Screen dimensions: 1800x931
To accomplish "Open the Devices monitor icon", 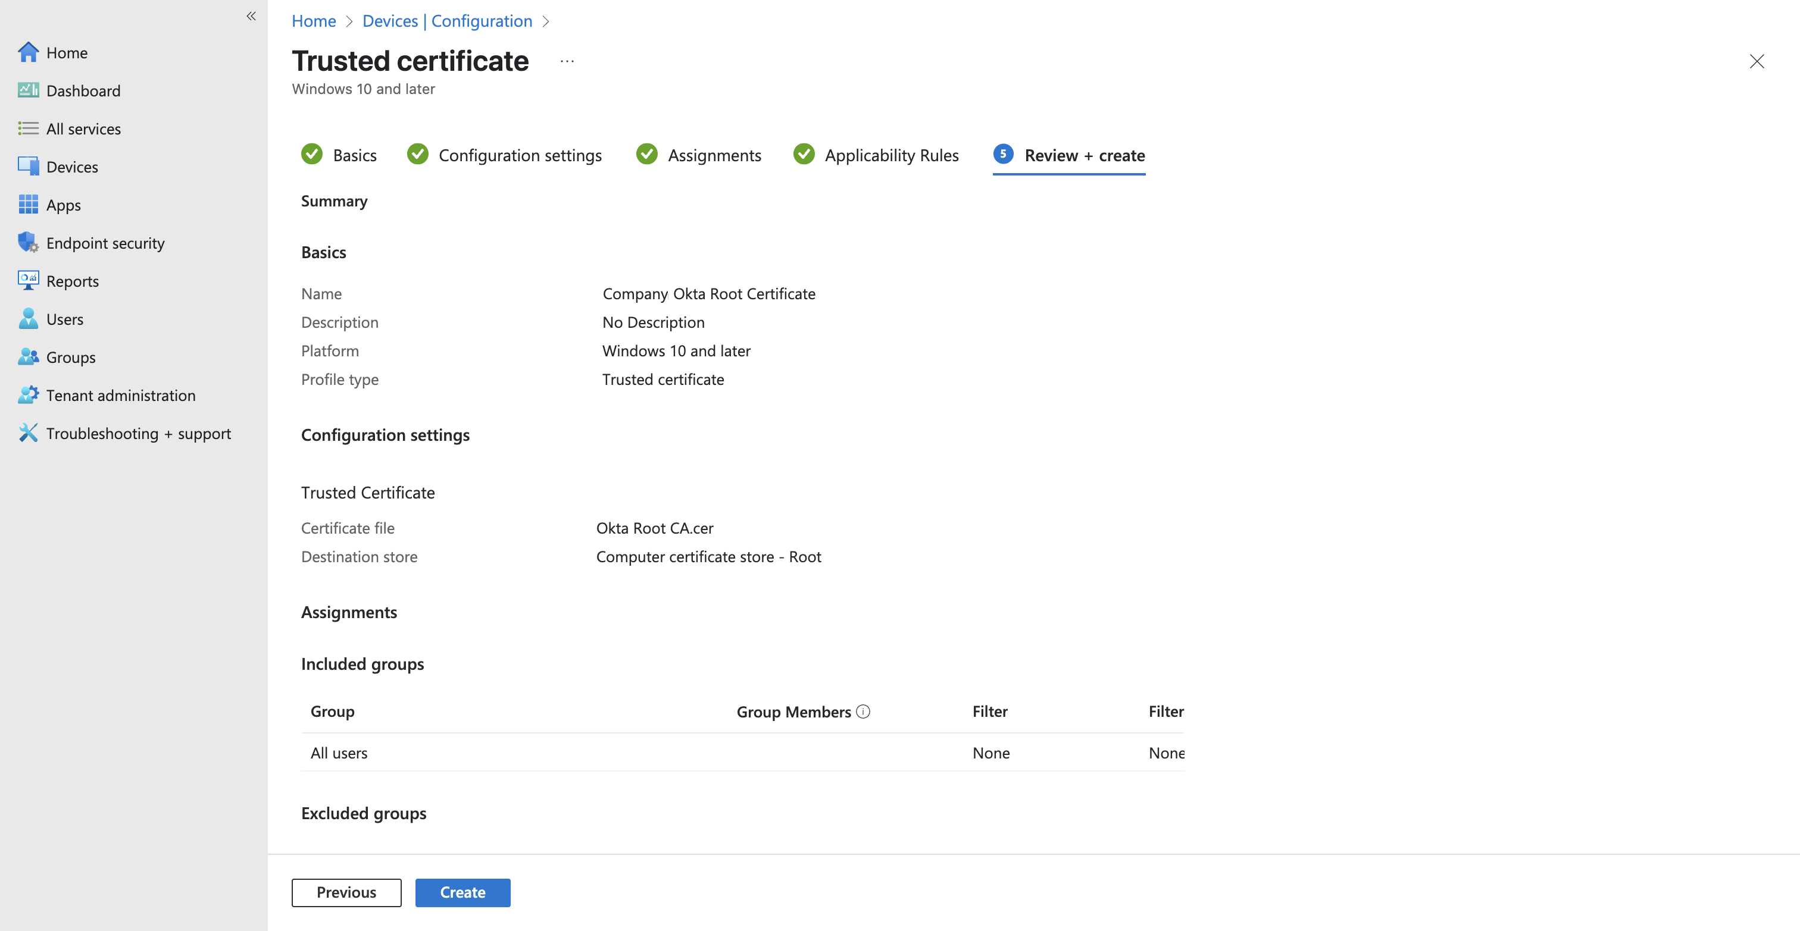I will [28, 166].
